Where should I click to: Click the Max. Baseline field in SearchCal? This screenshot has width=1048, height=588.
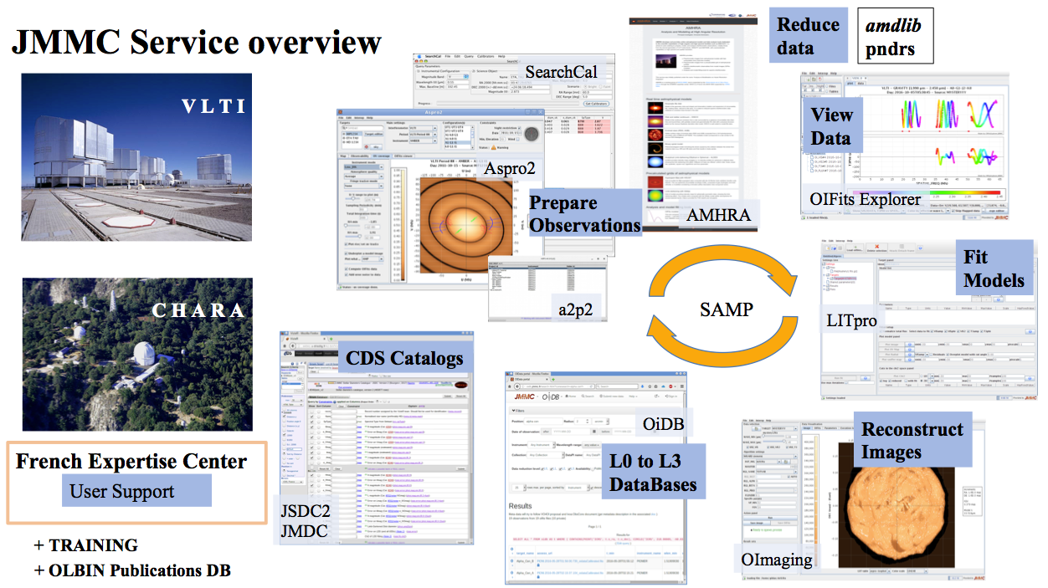458,87
